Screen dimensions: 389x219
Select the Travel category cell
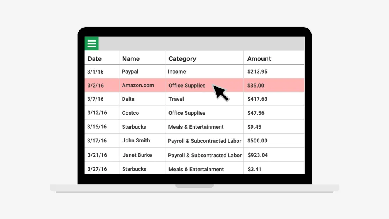pyautogui.click(x=176, y=99)
